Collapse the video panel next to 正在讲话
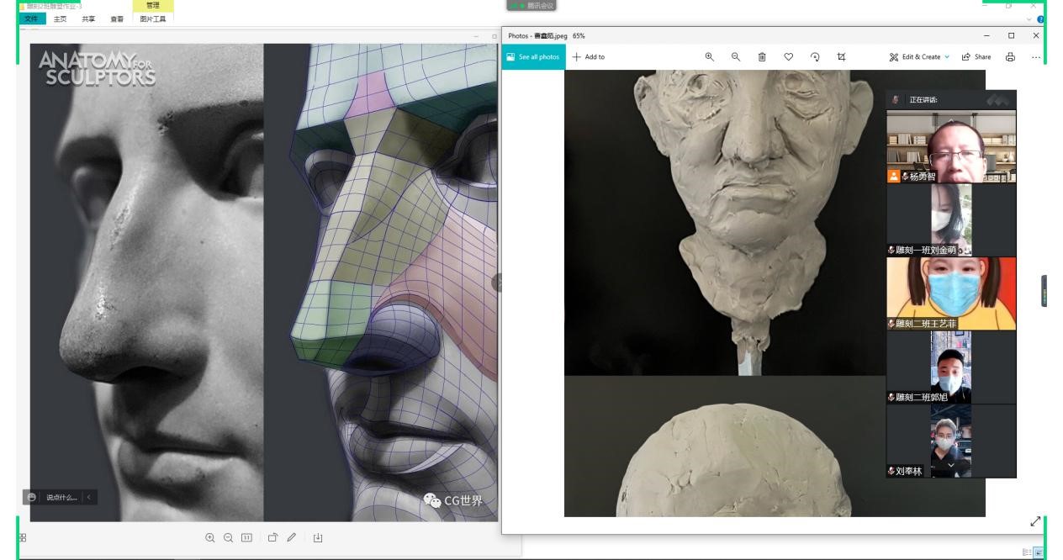 coord(999,100)
